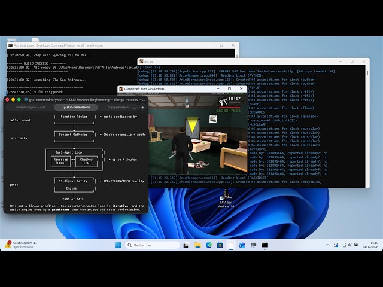Click the monitor app icon in taskbar

pos(253,245)
